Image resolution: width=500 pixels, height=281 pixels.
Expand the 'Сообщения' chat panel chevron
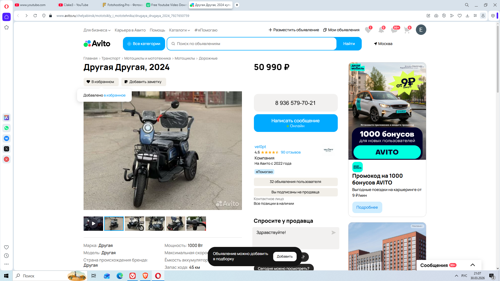coord(472,265)
